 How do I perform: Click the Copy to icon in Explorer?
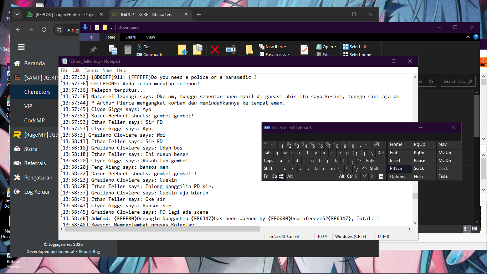point(198,50)
